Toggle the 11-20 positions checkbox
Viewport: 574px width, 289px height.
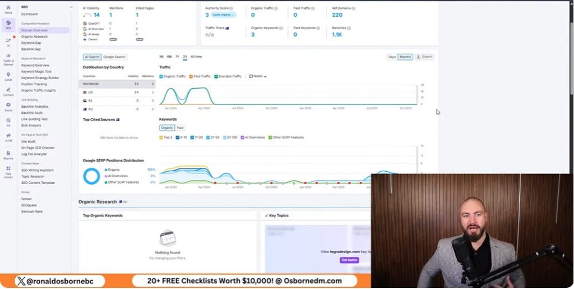[192, 137]
